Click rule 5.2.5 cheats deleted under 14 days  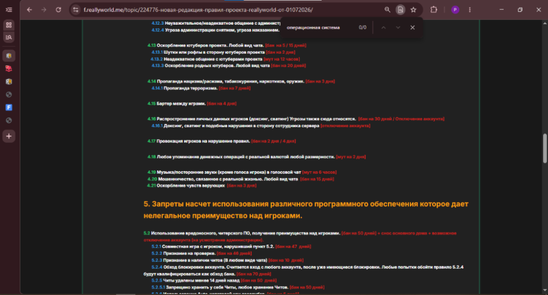click(x=214, y=281)
